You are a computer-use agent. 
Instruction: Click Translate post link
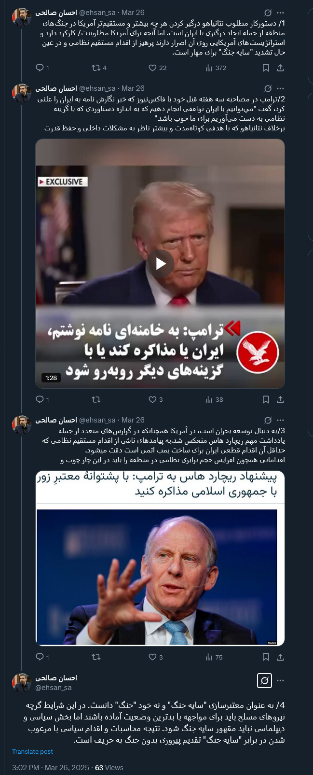(x=32, y=752)
